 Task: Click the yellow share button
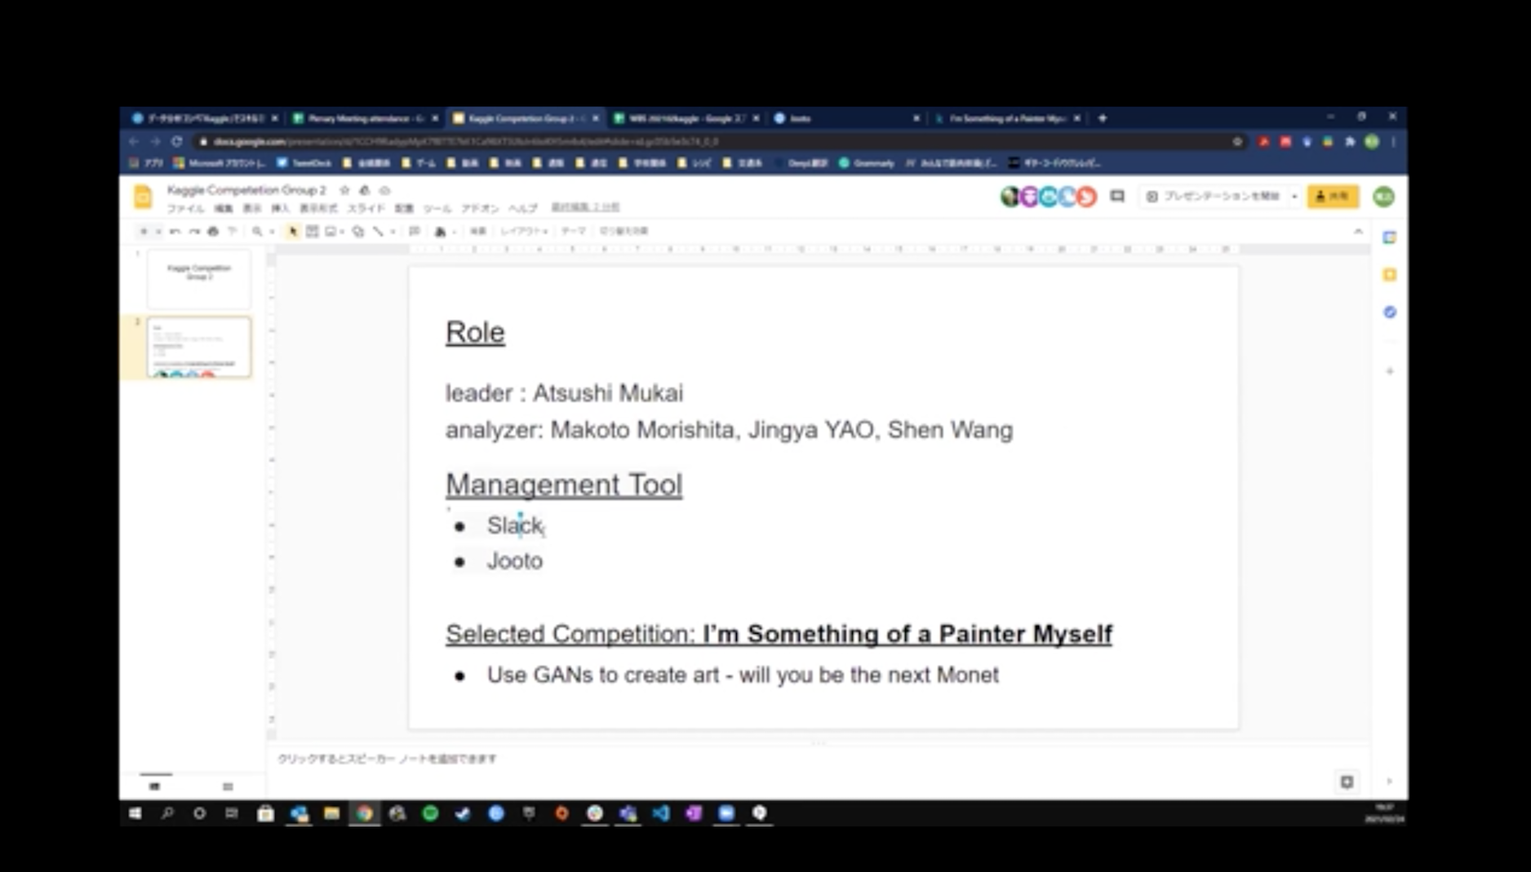pyautogui.click(x=1332, y=197)
